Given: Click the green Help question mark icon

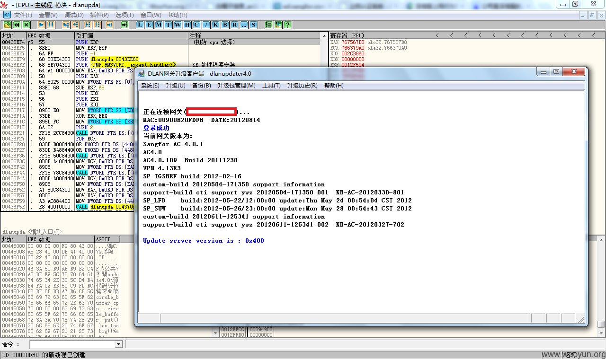Looking at the screenshot, I should point(287,25).
